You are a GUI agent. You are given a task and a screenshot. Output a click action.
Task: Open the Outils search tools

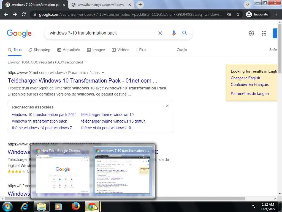click(182, 50)
